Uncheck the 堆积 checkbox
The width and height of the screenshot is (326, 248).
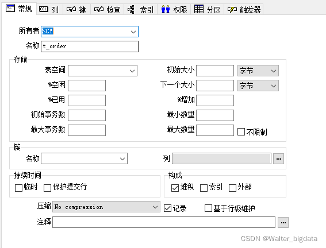175,188
